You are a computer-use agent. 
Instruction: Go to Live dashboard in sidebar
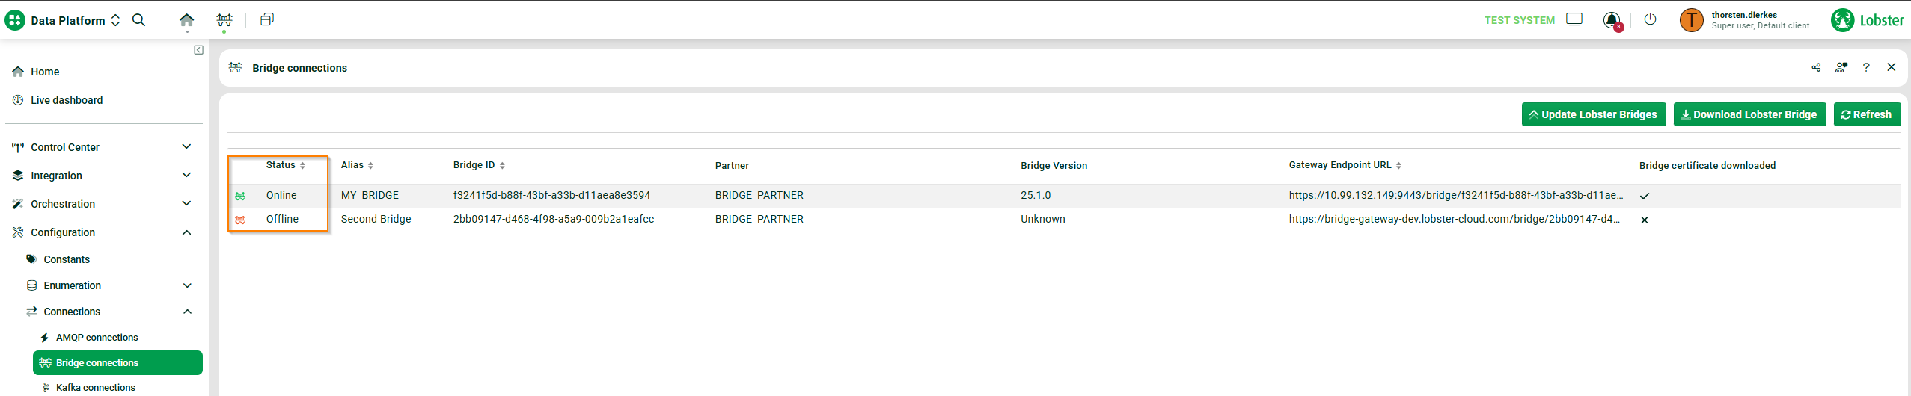66,100
